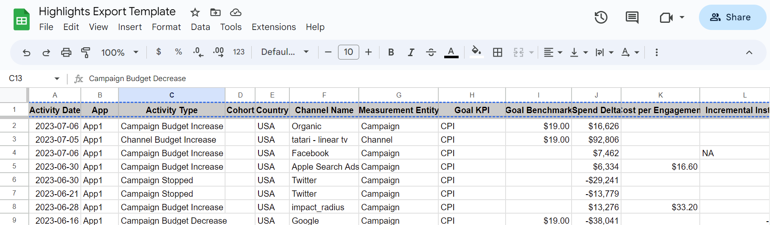Click the font size input field

(x=348, y=52)
